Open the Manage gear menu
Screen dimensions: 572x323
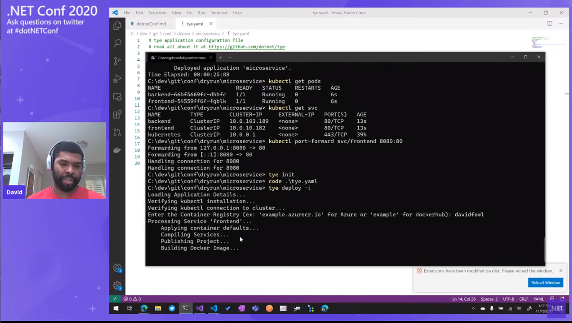(117, 286)
